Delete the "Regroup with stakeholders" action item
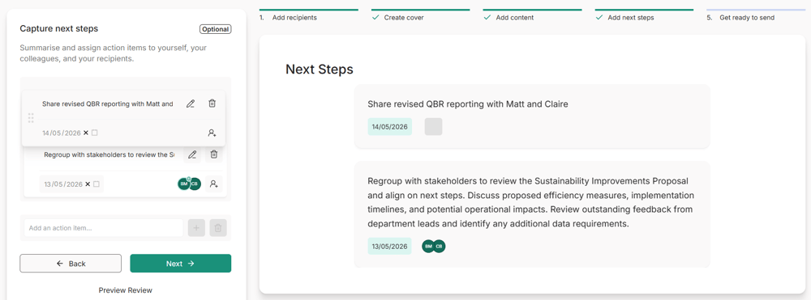 (x=214, y=154)
